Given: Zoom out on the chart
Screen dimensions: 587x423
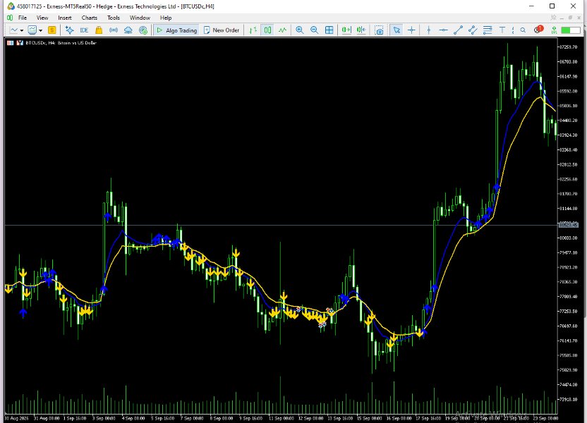Looking at the screenshot, I should point(315,30).
